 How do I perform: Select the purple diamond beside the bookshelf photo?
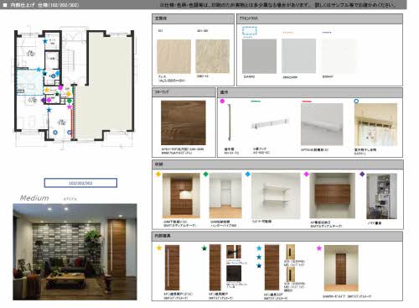362,175
